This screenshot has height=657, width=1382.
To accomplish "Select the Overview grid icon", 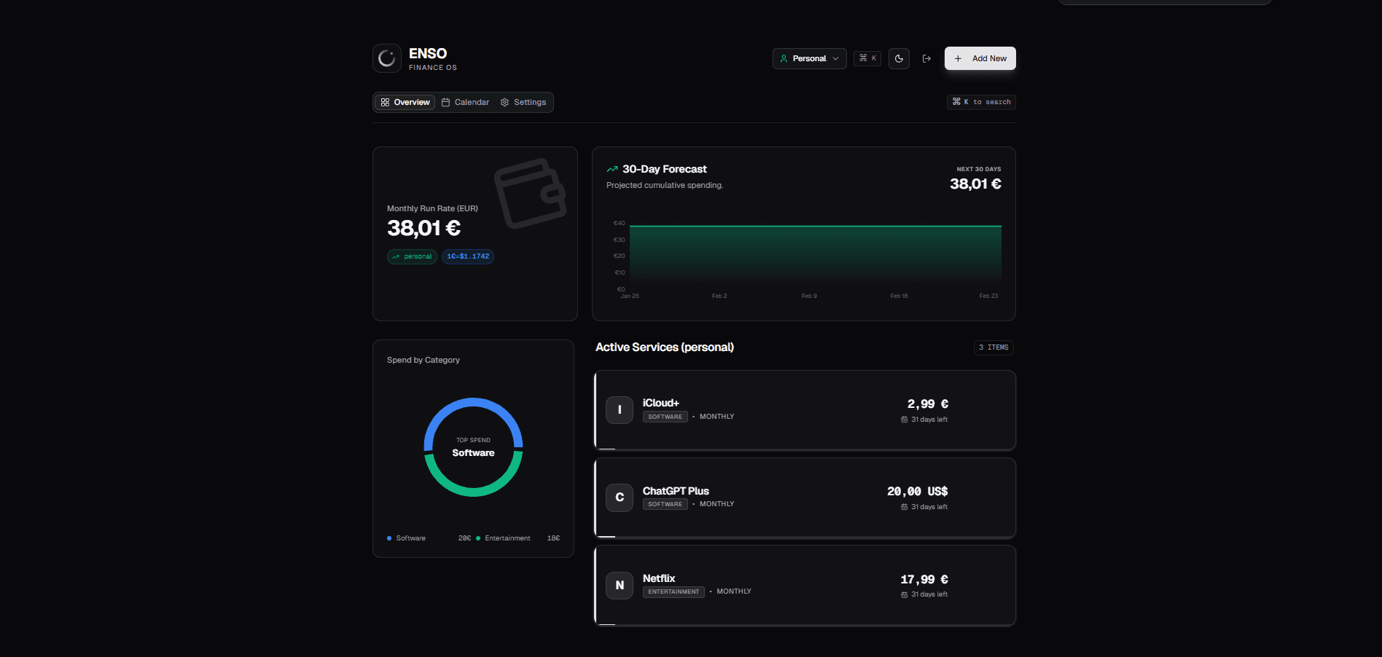I will coord(386,102).
